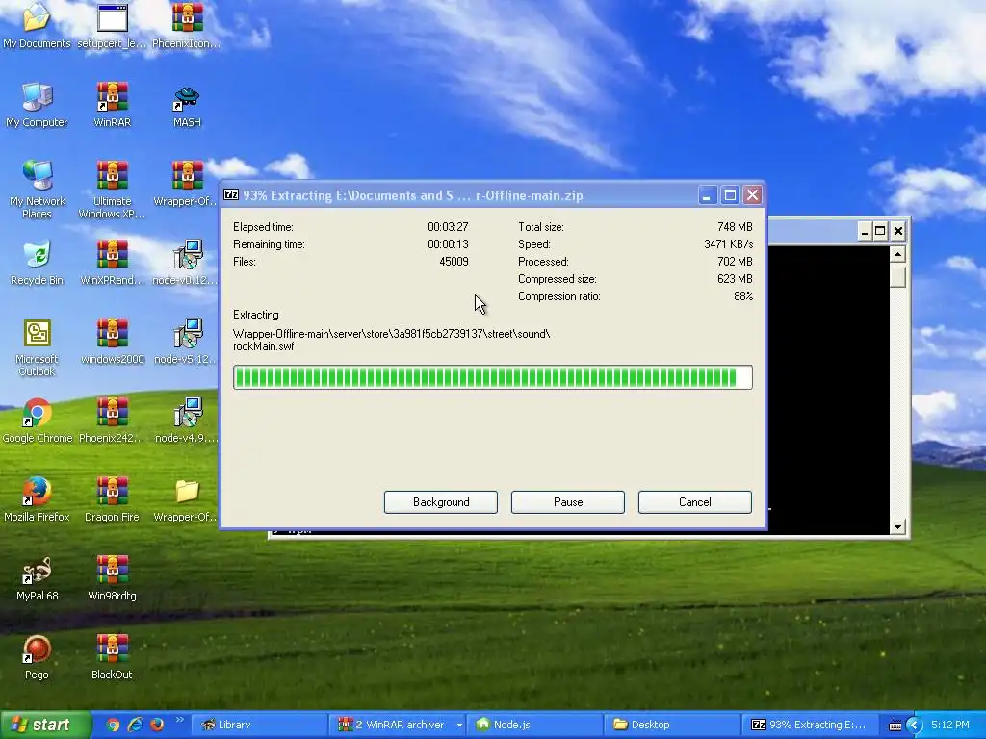Expand quick launch overflow chevron

(x=179, y=720)
